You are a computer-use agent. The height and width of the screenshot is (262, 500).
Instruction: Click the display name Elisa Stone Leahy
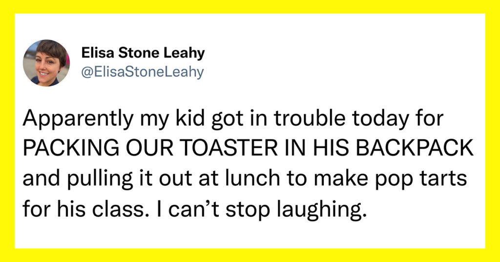click(x=143, y=53)
